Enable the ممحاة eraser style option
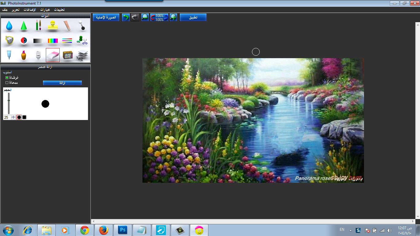This screenshot has width=420, height=236. [7, 82]
